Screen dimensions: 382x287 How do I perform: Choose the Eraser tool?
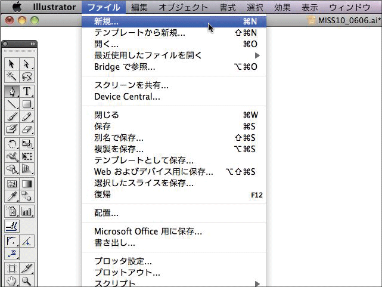[x=27, y=129]
